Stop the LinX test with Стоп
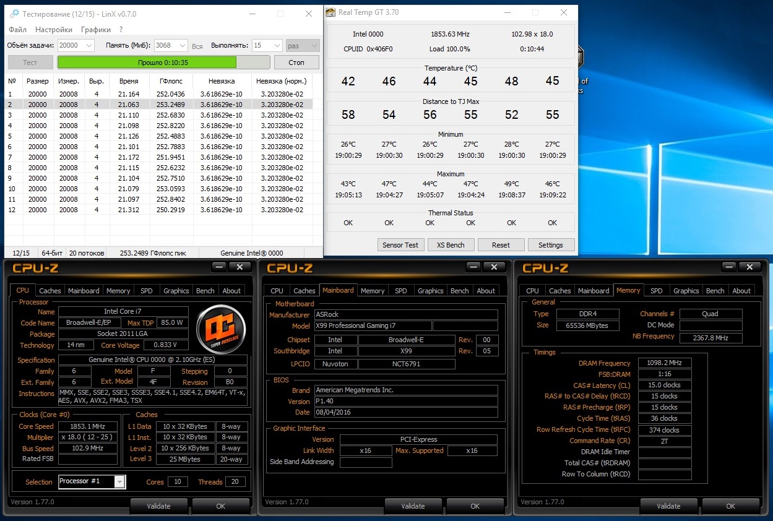773x521 pixels. coord(296,62)
